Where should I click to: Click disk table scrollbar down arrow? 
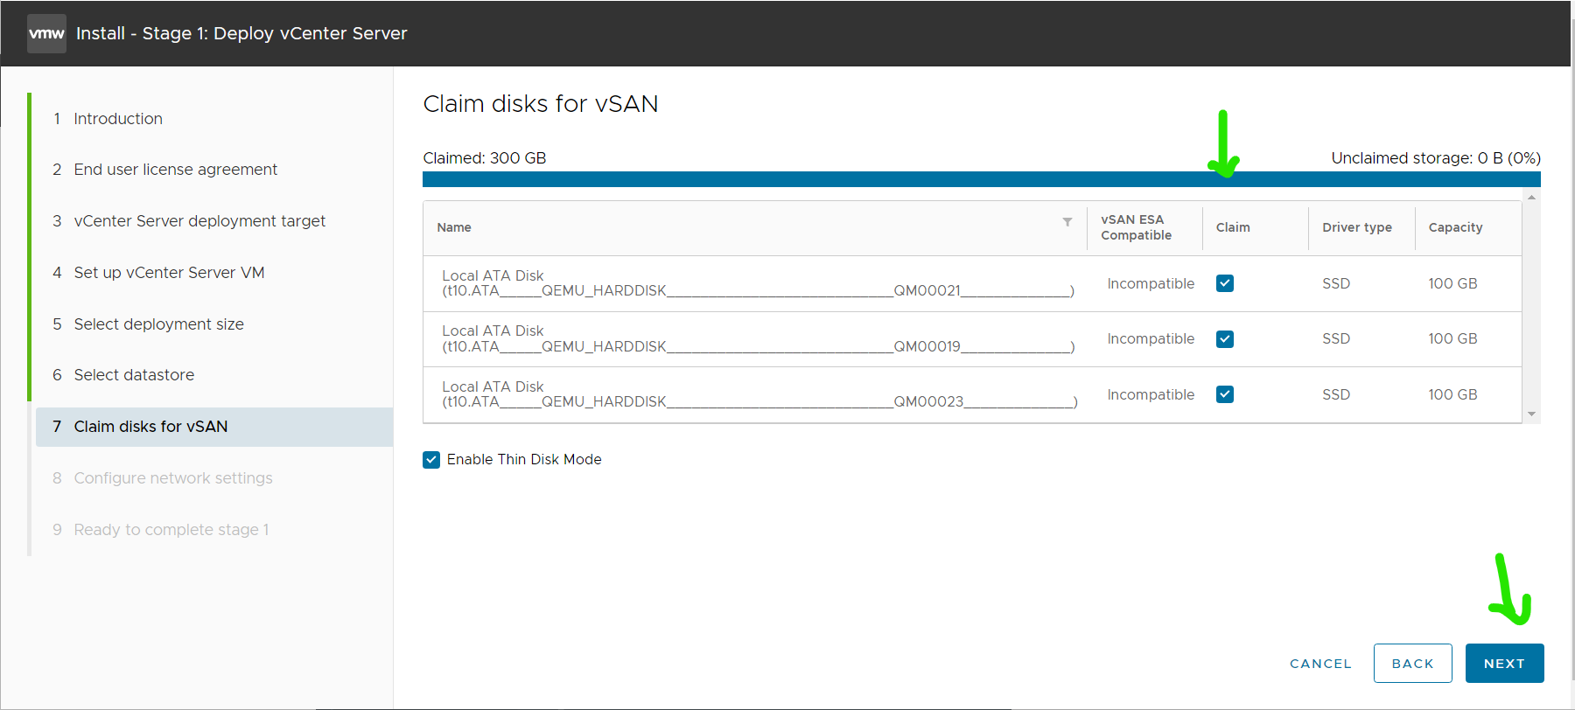click(1531, 414)
